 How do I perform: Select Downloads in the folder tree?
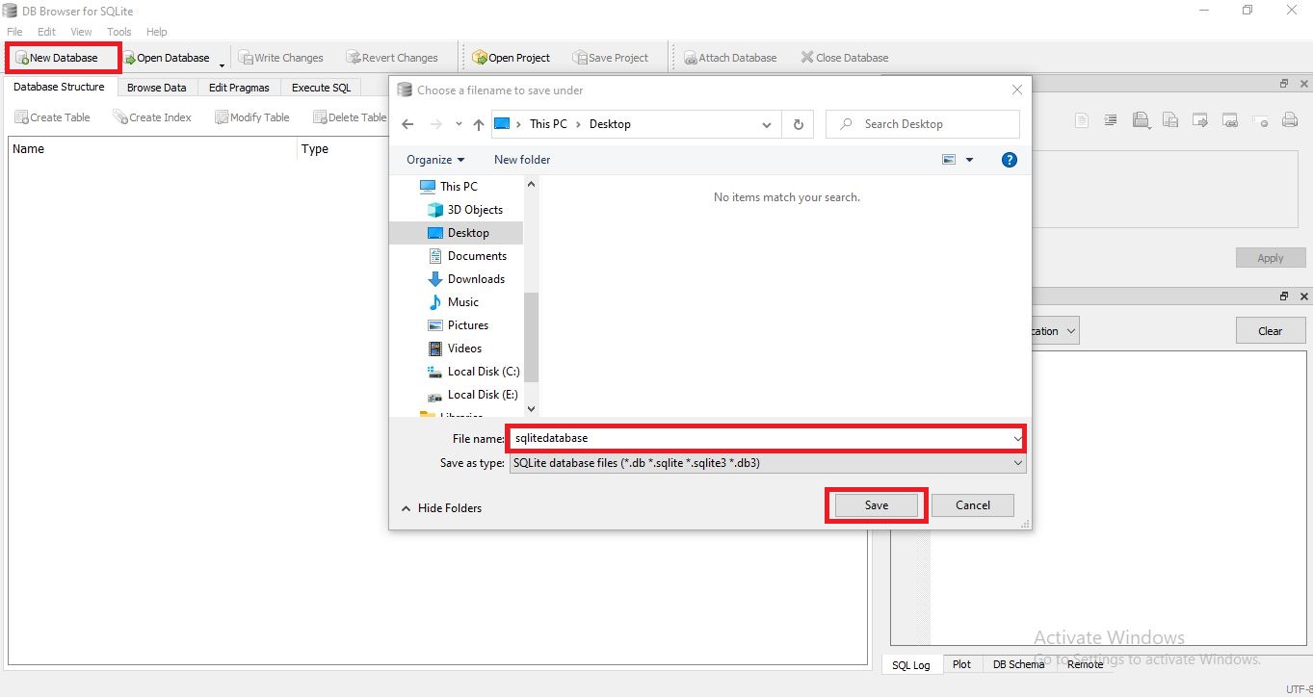click(x=476, y=279)
